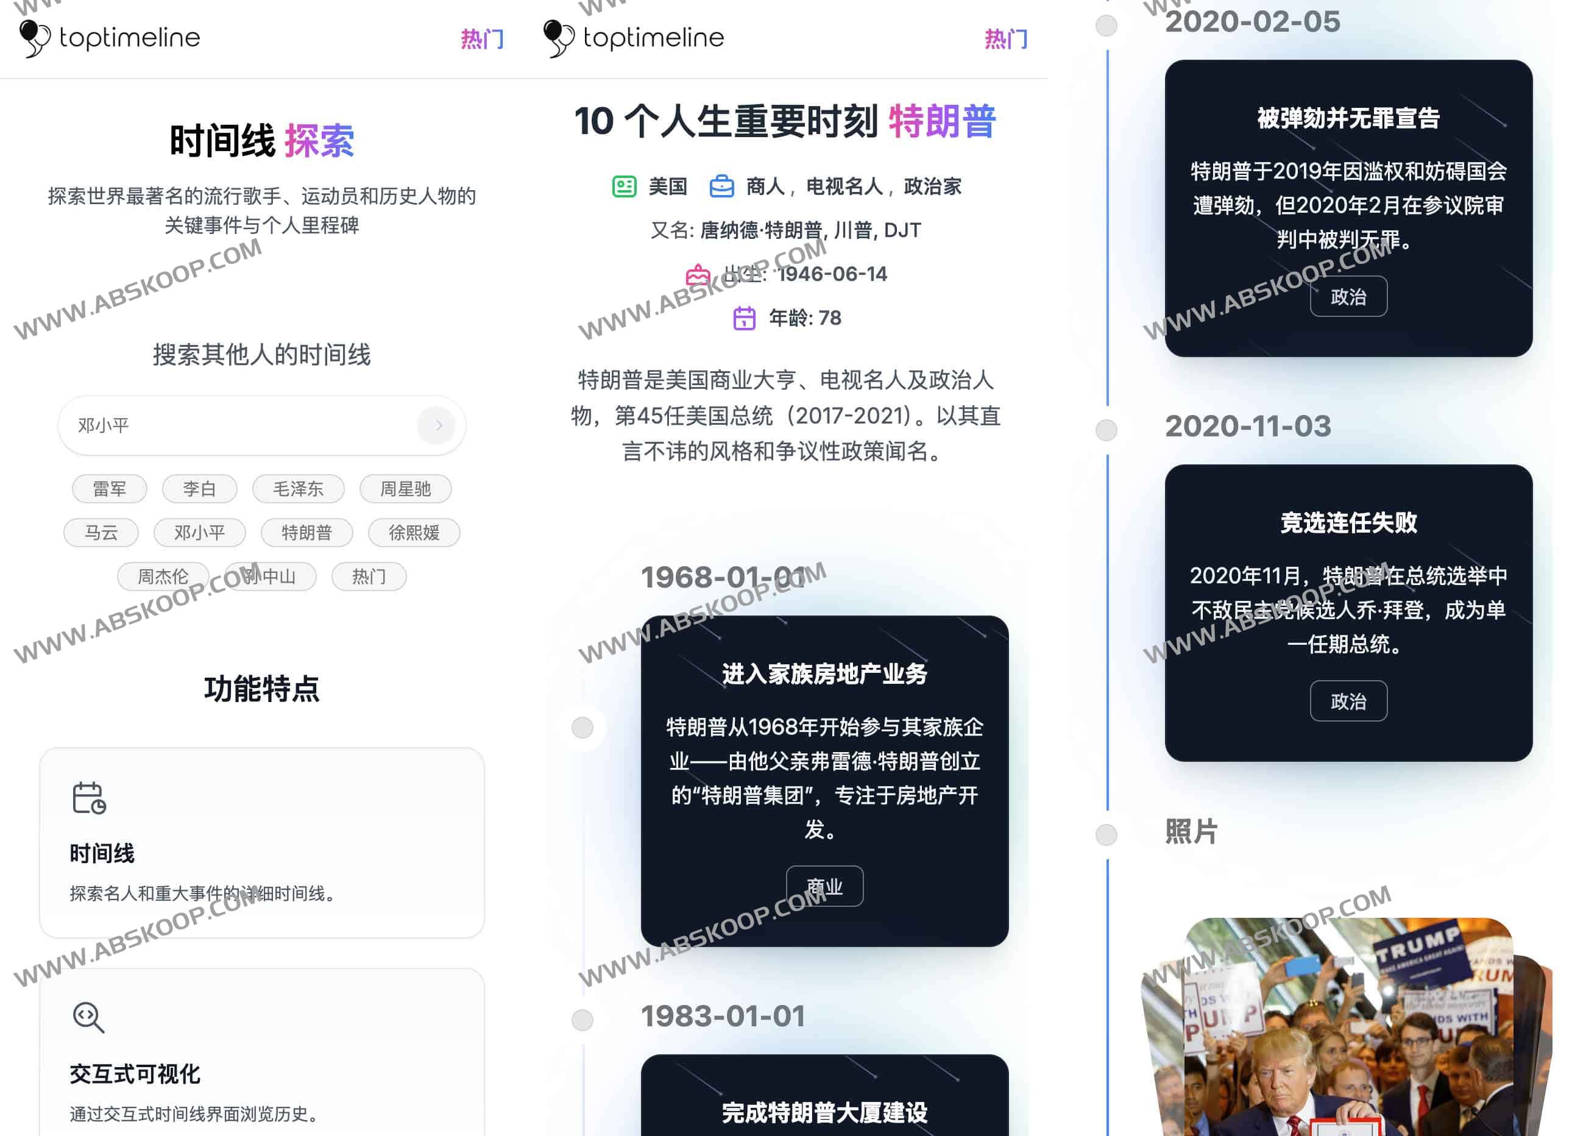Click the magnifier icon on 交互式可视化 card
This screenshot has width=1572, height=1136.
click(89, 1018)
